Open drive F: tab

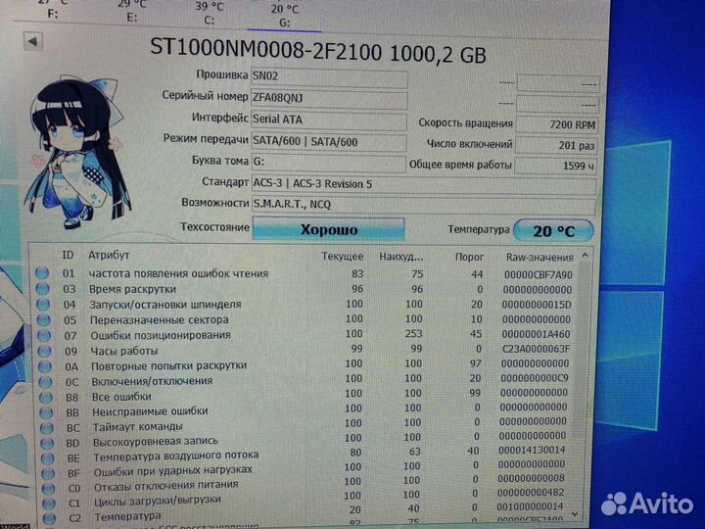[53, 9]
